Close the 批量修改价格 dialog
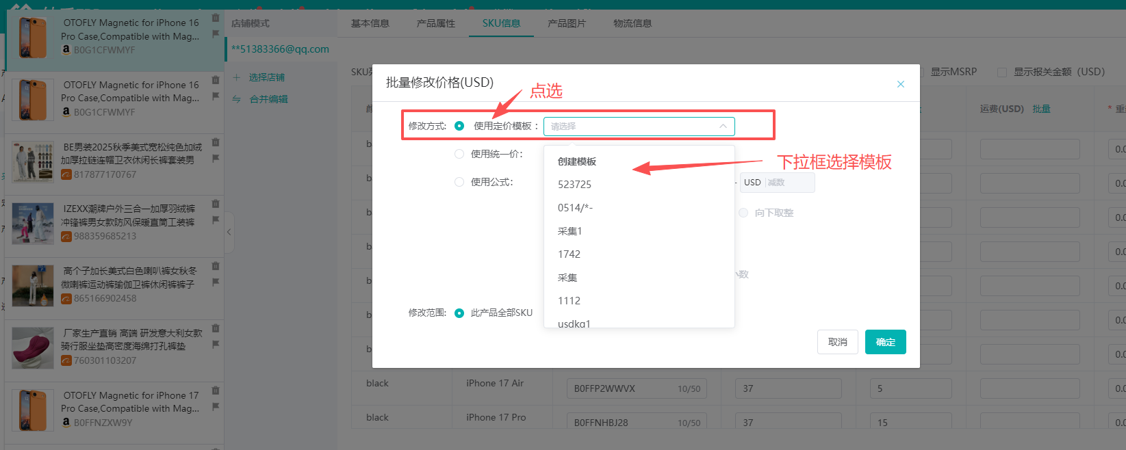 click(x=900, y=84)
